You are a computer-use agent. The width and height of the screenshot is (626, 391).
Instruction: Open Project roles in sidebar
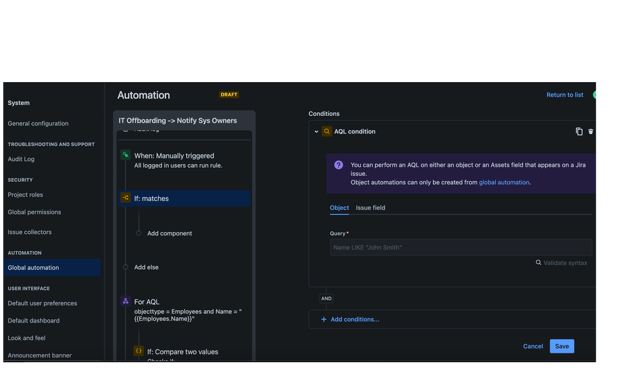coord(25,194)
